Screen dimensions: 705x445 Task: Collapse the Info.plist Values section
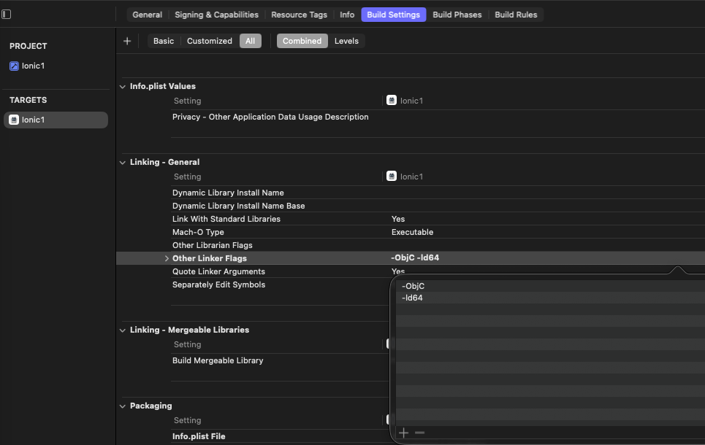(x=123, y=87)
